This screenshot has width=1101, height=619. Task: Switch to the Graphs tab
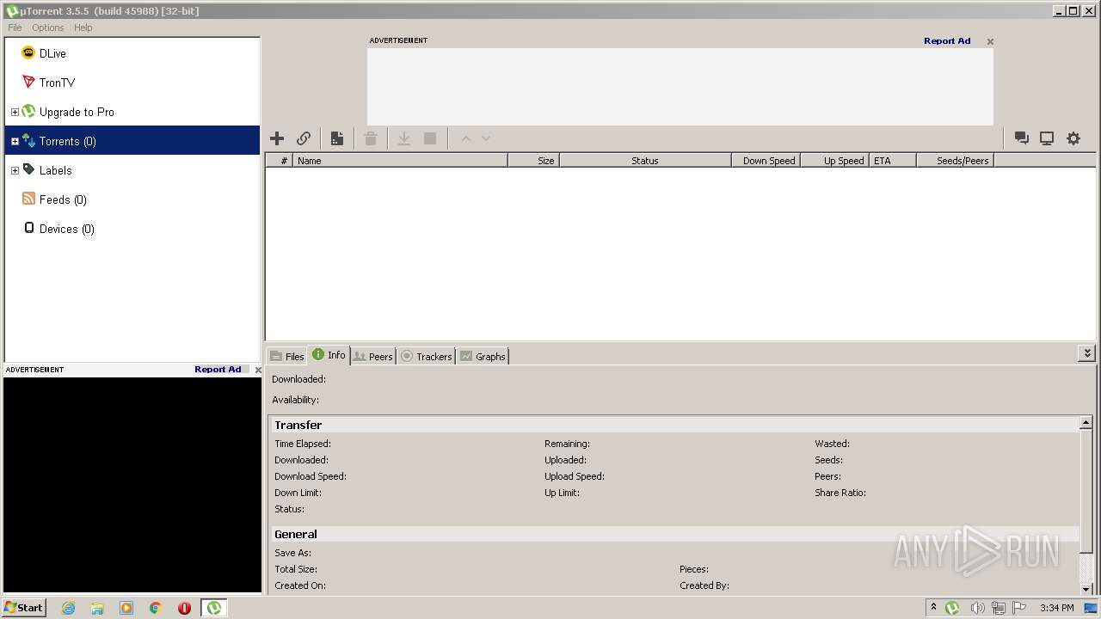pyautogui.click(x=483, y=356)
